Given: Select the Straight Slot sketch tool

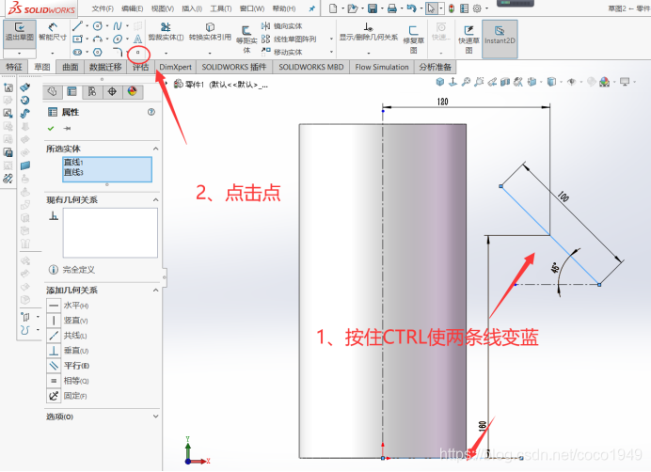Looking at the screenshot, I should (77, 53).
